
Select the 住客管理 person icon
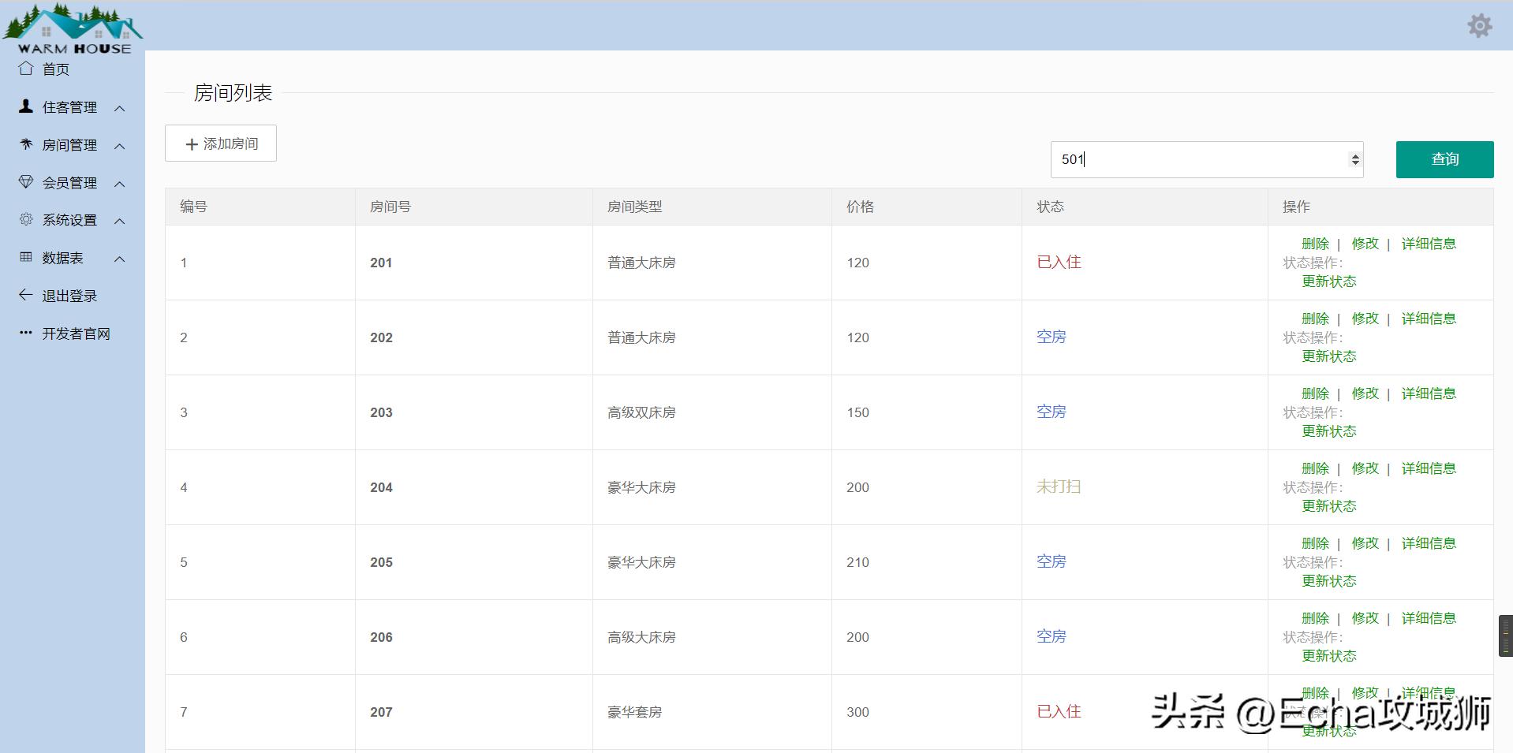(24, 106)
